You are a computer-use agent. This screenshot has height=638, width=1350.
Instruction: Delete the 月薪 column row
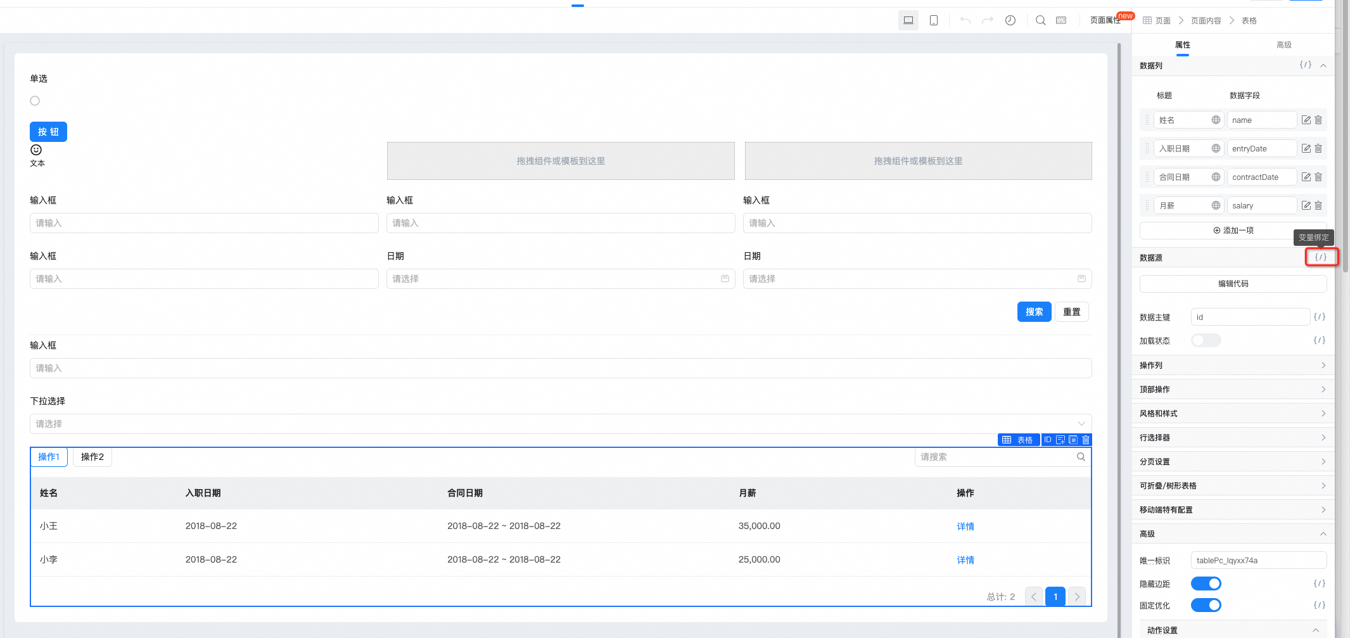[1318, 205]
